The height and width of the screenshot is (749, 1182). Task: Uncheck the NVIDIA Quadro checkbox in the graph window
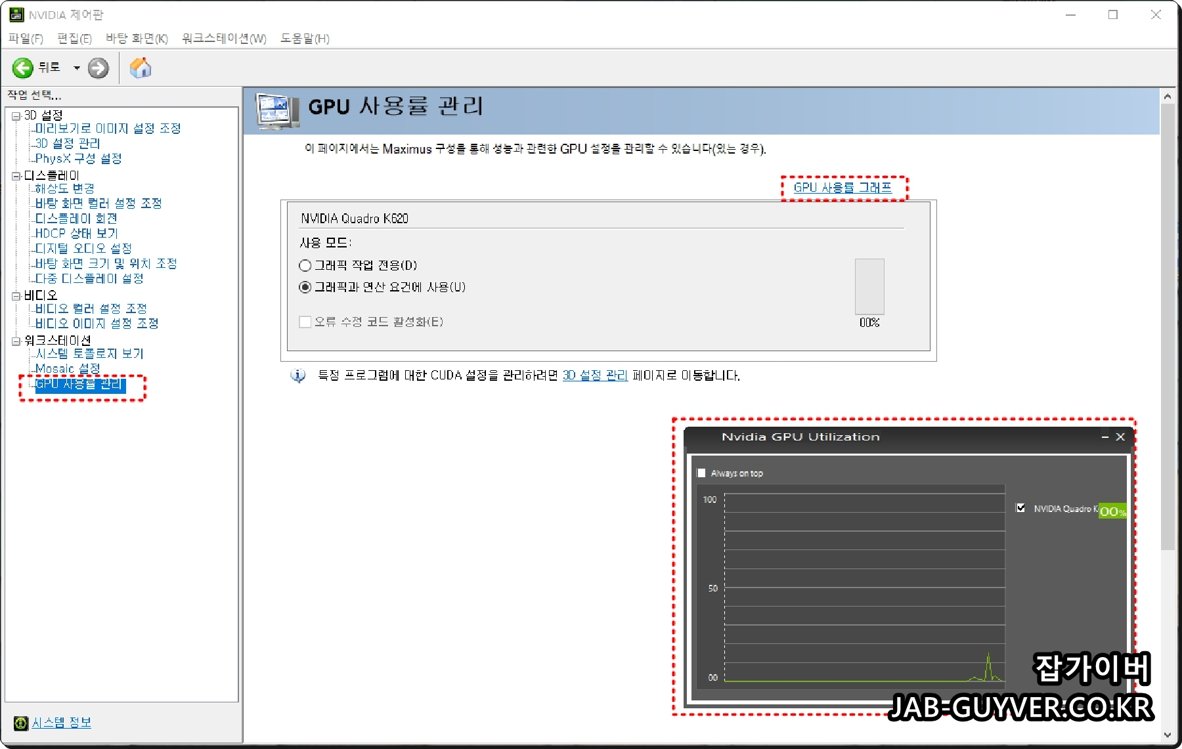(x=1020, y=508)
